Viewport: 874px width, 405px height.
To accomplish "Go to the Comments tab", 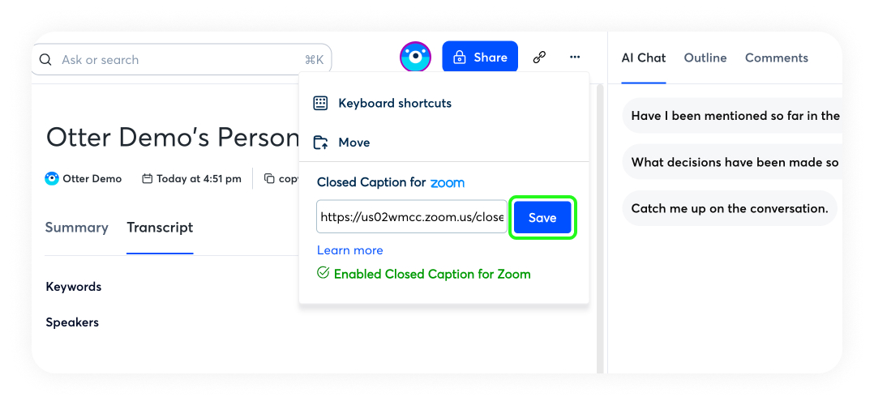I will (x=776, y=58).
